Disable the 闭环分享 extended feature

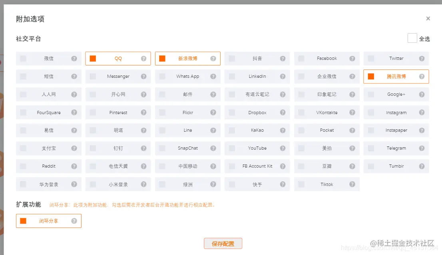pos(23,221)
